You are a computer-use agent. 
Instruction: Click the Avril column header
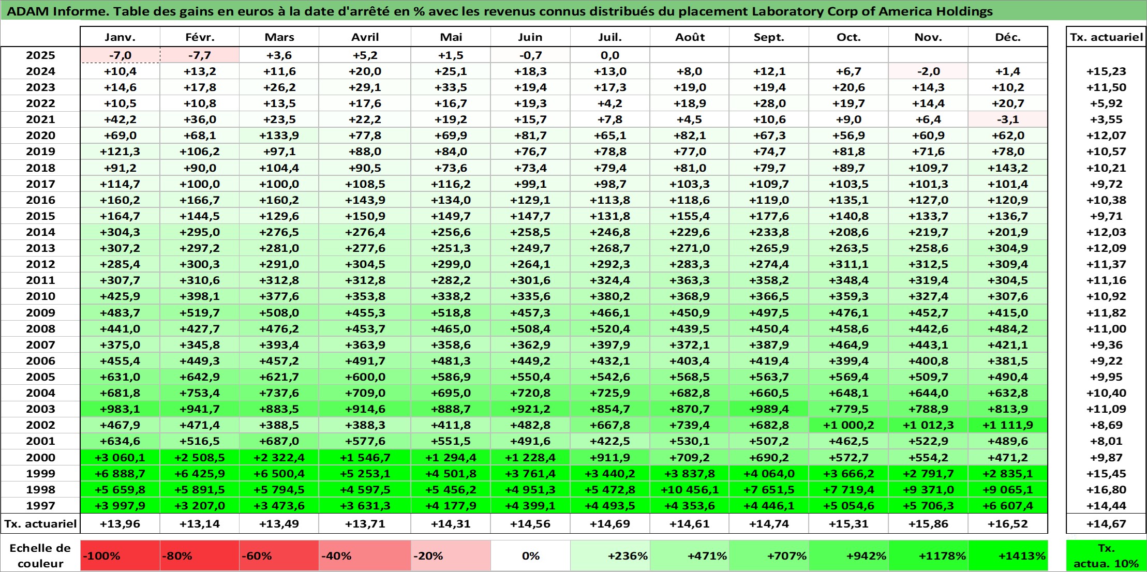pos(365,37)
